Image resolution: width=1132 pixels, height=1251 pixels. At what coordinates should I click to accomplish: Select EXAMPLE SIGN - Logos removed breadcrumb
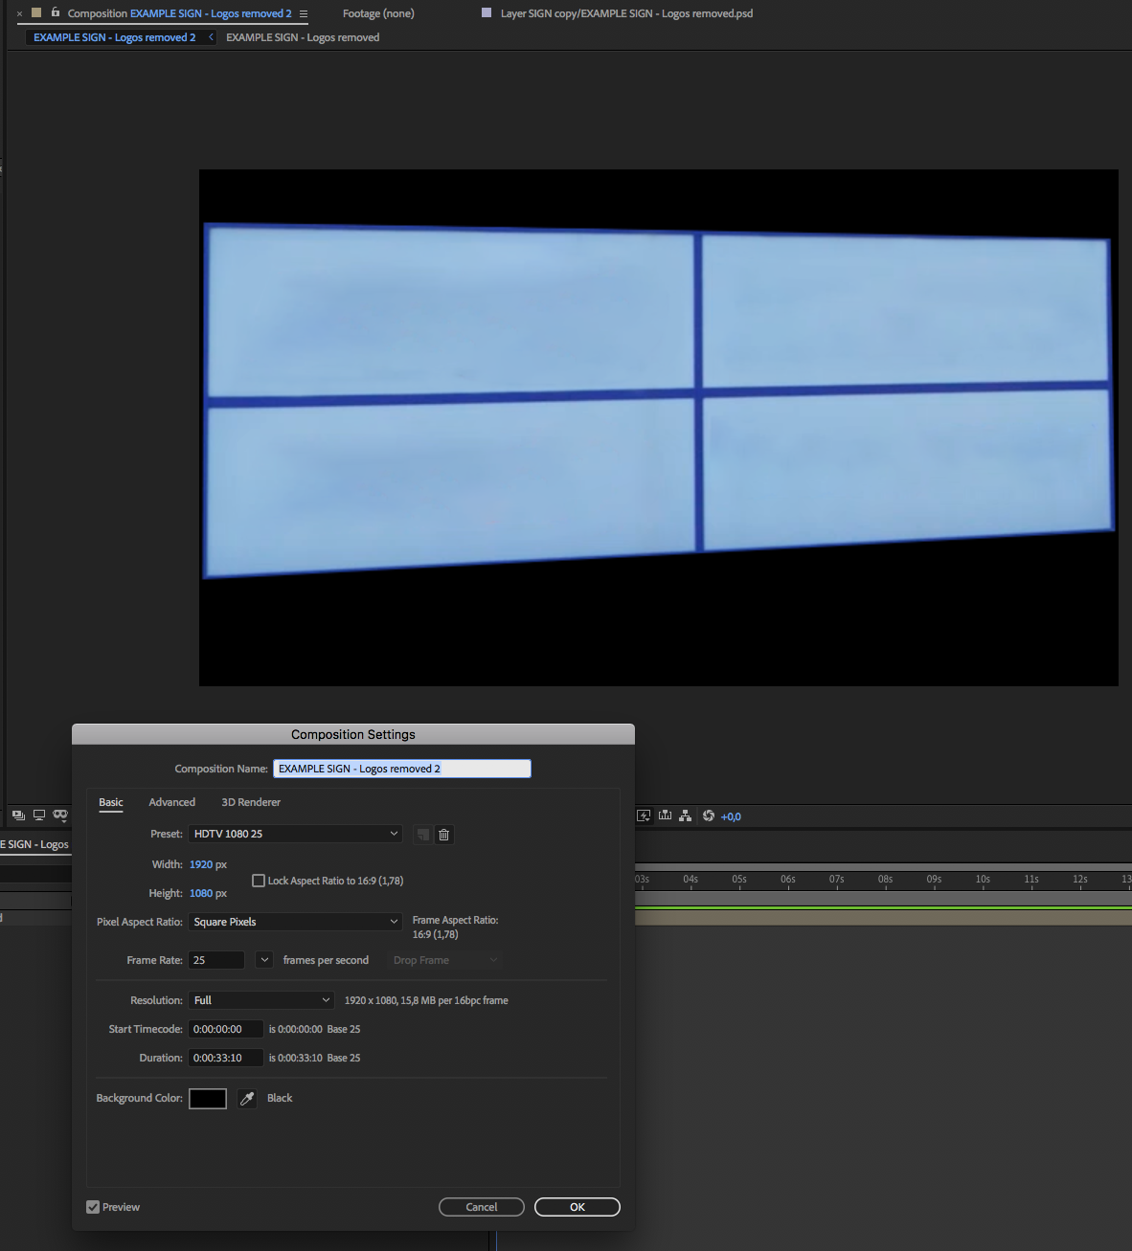click(x=303, y=37)
